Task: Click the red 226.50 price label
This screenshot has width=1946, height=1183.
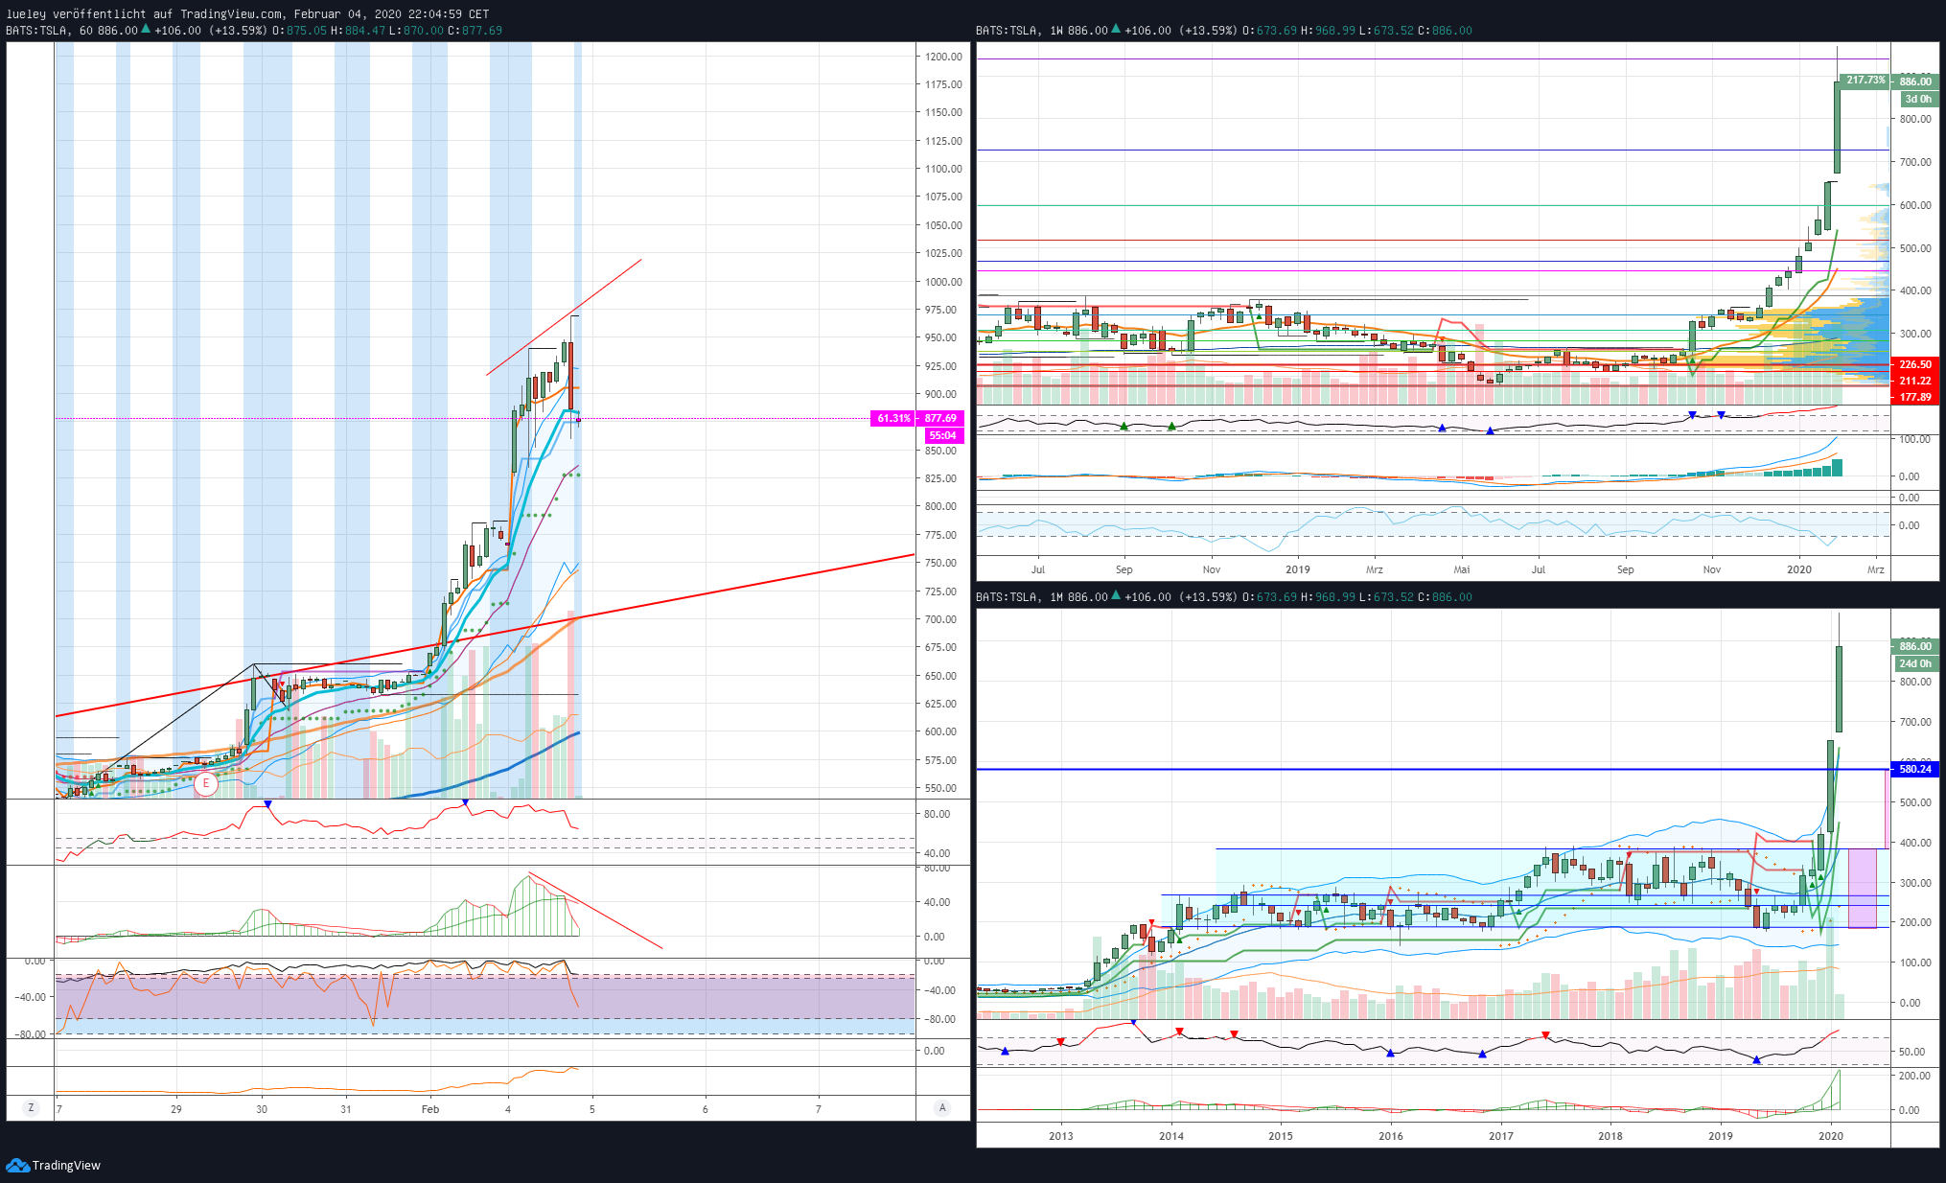Action: click(x=1914, y=364)
